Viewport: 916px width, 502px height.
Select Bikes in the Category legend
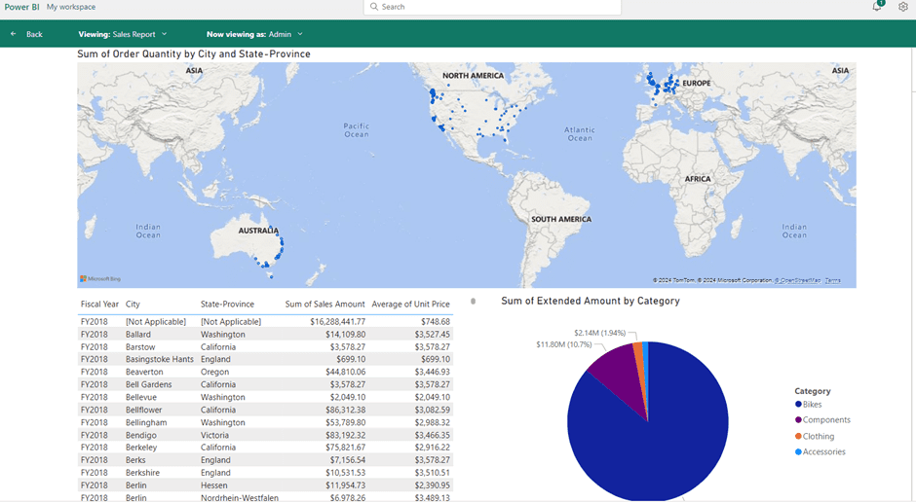(812, 404)
